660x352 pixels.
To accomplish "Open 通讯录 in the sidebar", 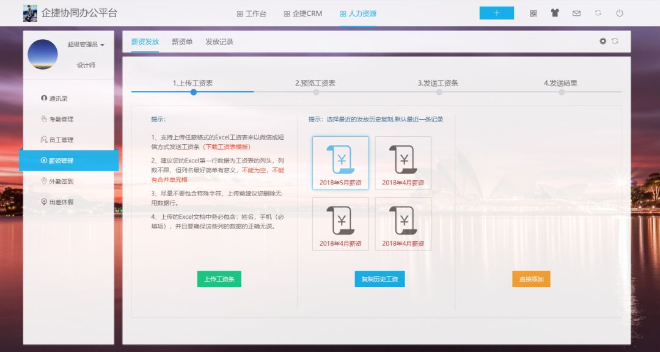I will [x=54, y=98].
